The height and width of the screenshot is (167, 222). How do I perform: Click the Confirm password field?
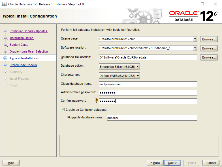click(x=148, y=101)
